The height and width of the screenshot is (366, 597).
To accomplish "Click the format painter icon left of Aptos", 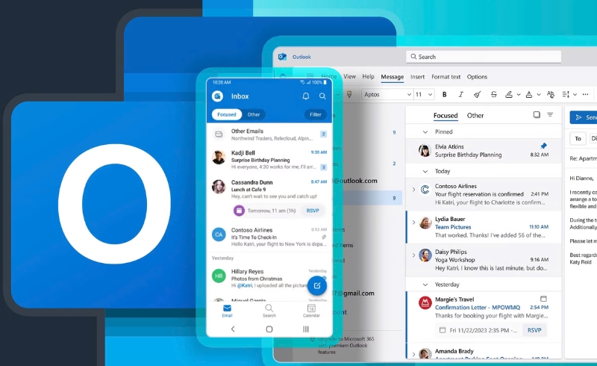I will click(x=349, y=94).
